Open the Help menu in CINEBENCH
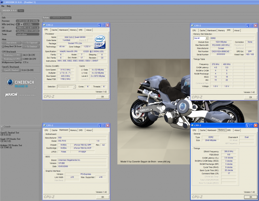259x201 pixels. pos(8,6)
